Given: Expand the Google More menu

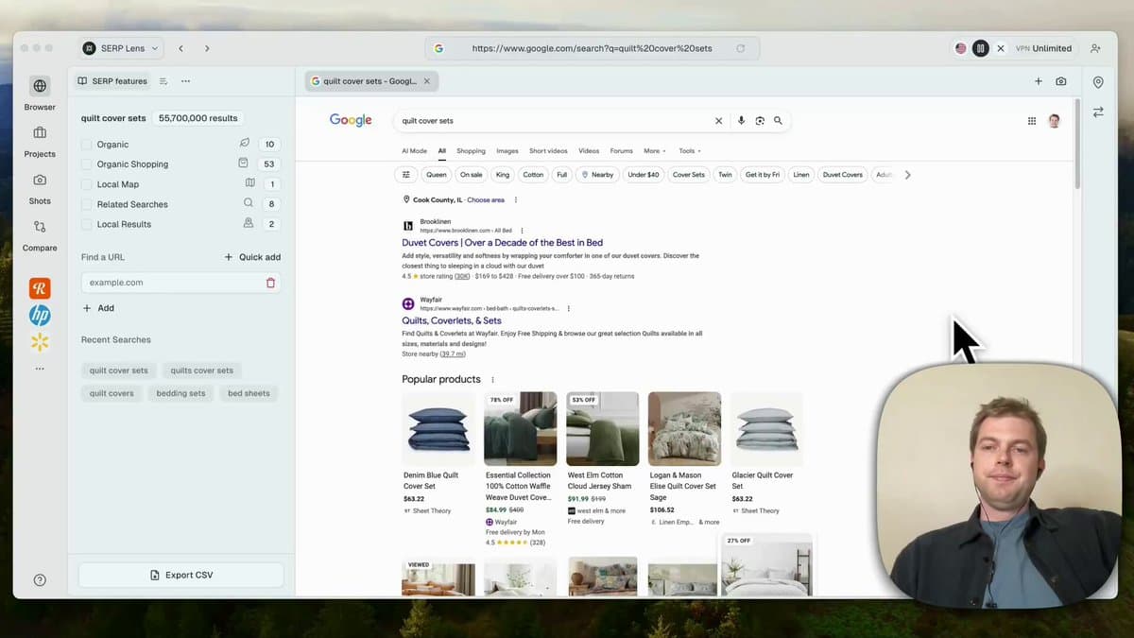Looking at the screenshot, I should 655,151.
